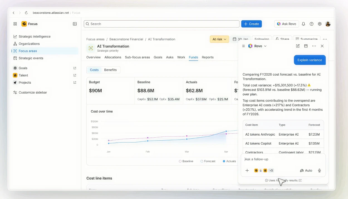Open Rovo panel hamburger menu
This screenshot has height=199, width=348.
[243, 46]
